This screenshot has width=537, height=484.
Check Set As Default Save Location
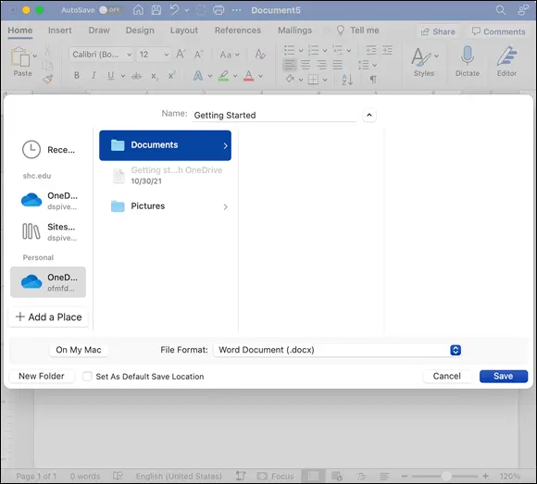(87, 376)
